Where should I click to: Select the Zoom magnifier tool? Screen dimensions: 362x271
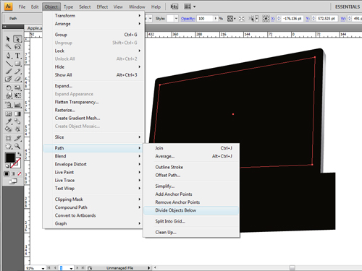pos(17,146)
